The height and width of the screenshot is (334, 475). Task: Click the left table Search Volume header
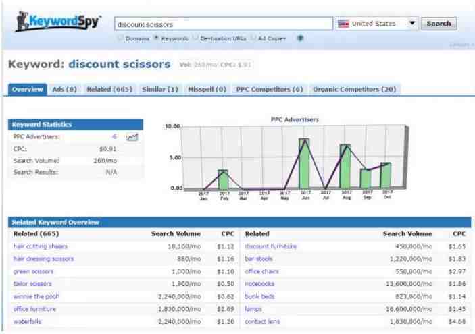pos(176,234)
